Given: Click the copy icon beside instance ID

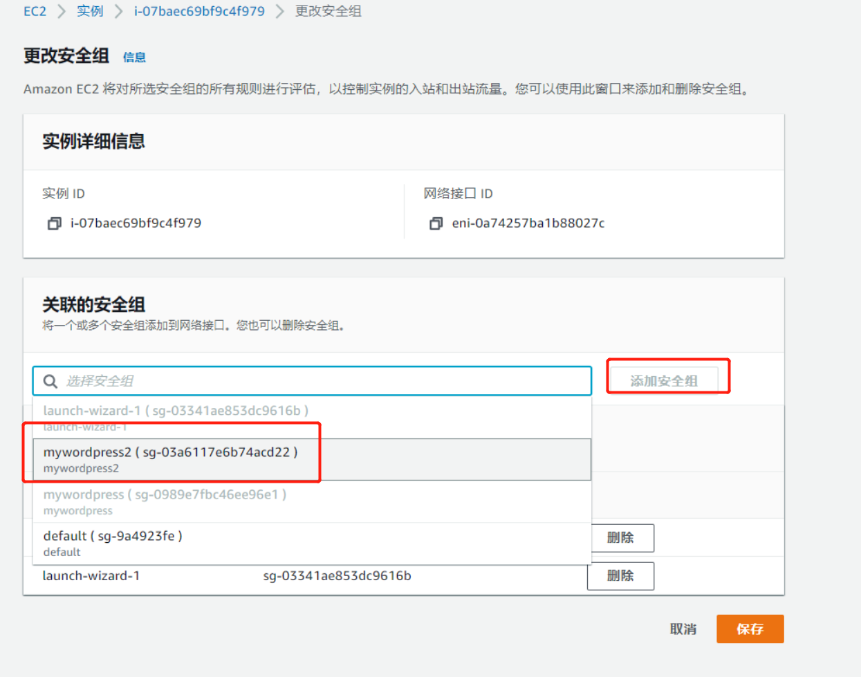Looking at the screenshot, I should point(54,223).
